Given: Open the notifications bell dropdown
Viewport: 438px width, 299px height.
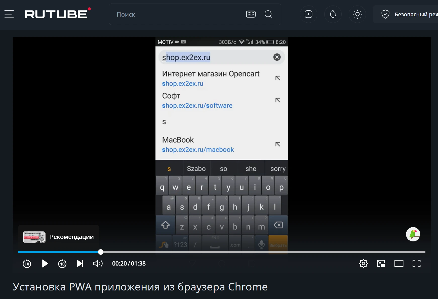Looking at the screenshot, I should tap(333, 14).
